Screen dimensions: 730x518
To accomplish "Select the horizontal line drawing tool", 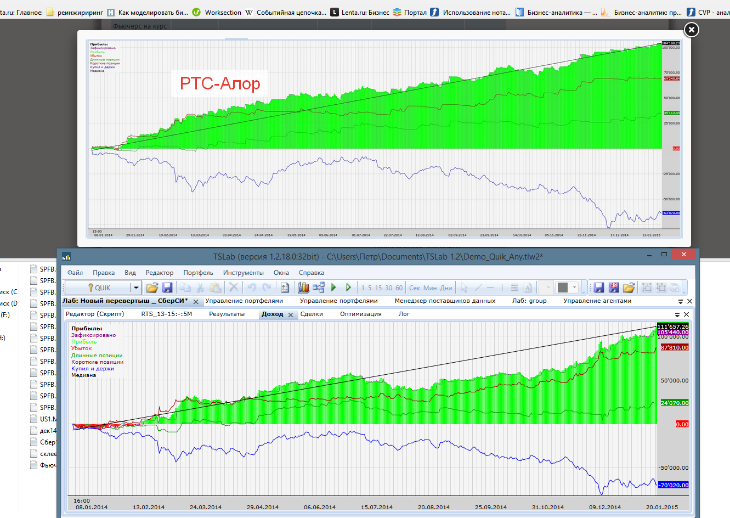I will pyautogui.click(x=490, y=288).
